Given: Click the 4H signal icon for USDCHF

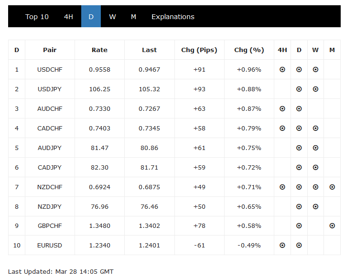Looking at the screenshot, I should click(282, 69).
